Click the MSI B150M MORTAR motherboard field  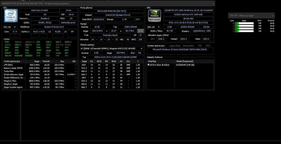click(x=112, y=11)
